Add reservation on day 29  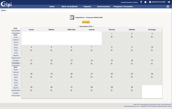[x=112, y=91]
